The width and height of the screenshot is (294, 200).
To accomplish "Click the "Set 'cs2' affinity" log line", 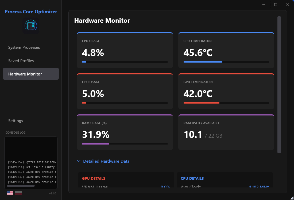I will [x=31, y=167].
